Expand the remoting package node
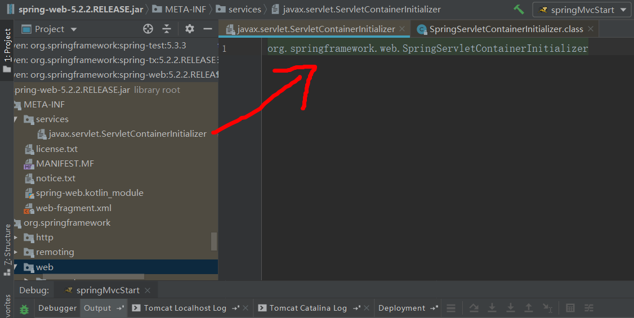 pos(16,252)
